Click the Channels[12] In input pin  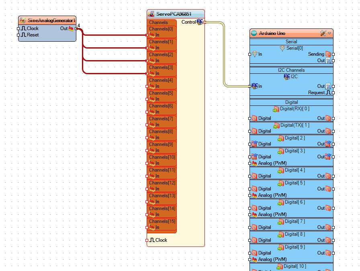pyautogui.click(x=147, y=189)
